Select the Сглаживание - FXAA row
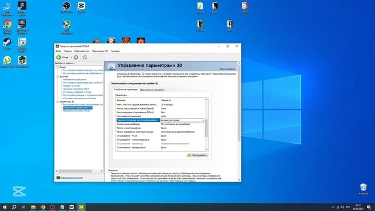The image size is (375, 211). tap(160, 136)
